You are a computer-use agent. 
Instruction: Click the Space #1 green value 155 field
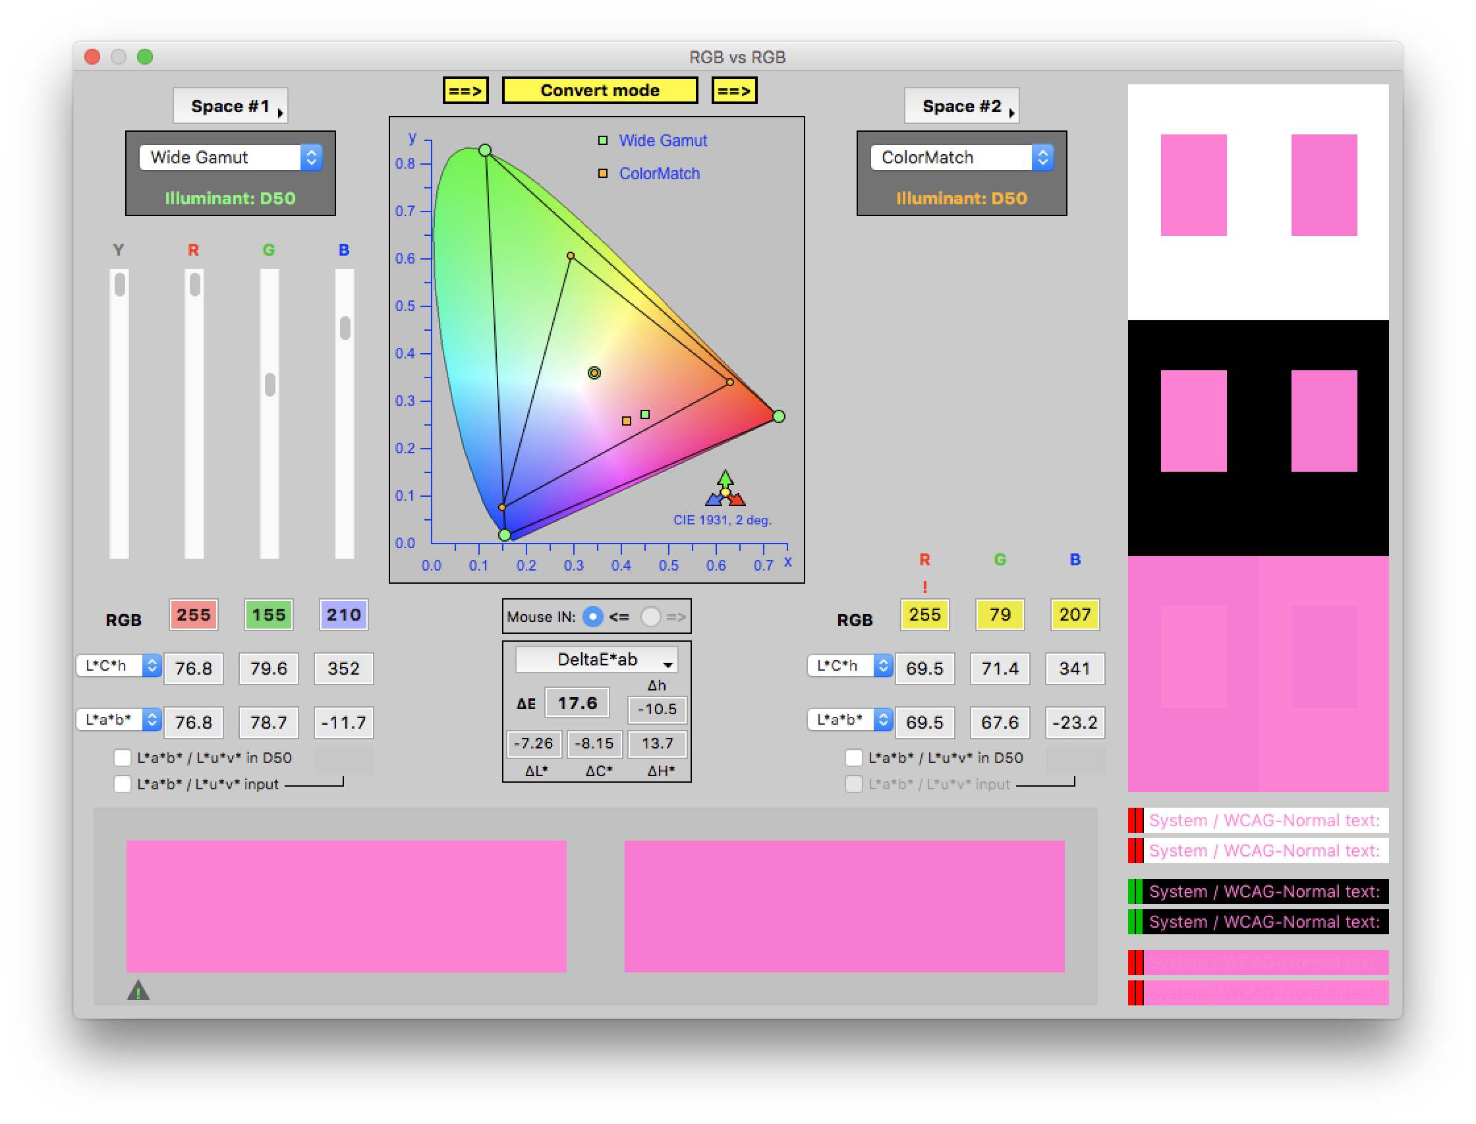(269, 615)
